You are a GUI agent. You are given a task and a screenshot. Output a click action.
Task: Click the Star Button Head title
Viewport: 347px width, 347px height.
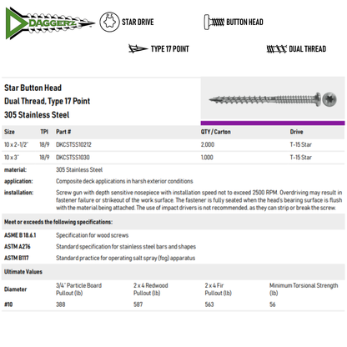(x=33, y=88)
